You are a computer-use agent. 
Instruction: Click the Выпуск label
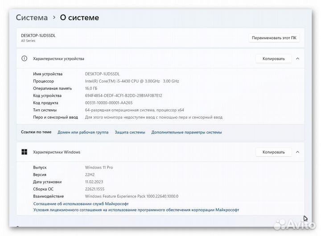[40, 168]
